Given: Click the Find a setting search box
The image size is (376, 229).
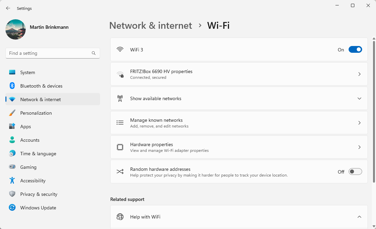Looking at the screenshot, I should coord(49,53).
